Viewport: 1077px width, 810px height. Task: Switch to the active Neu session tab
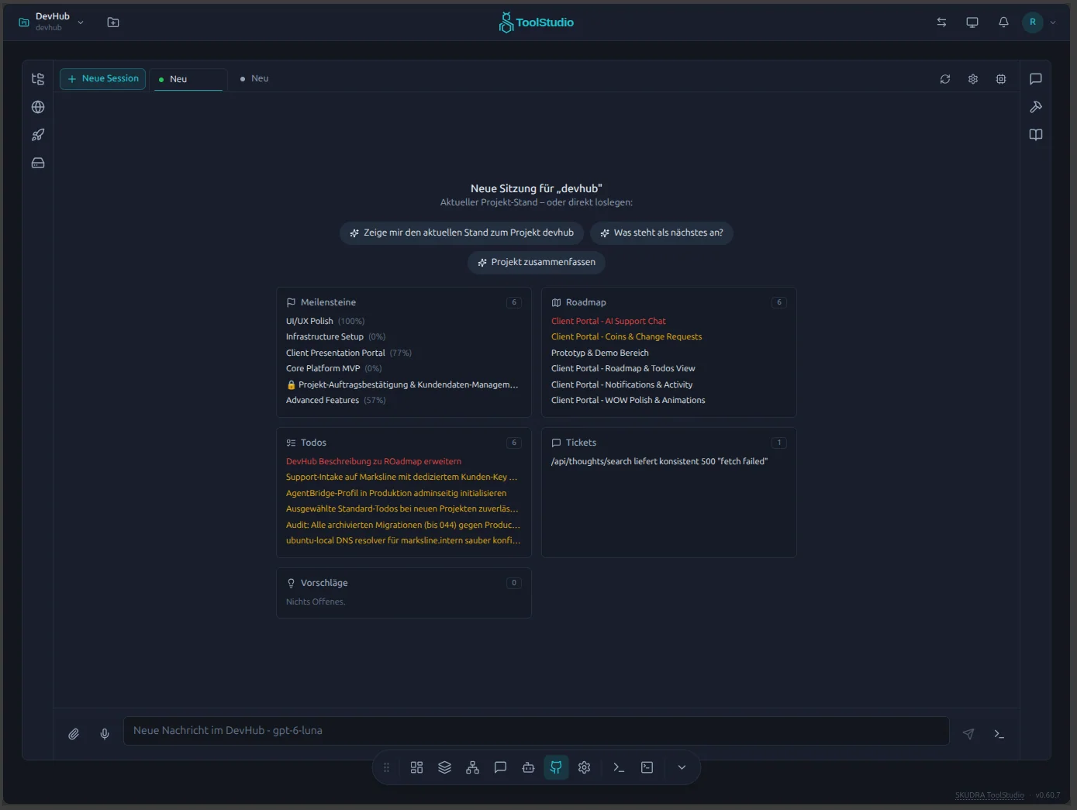(x=188, y=79)
